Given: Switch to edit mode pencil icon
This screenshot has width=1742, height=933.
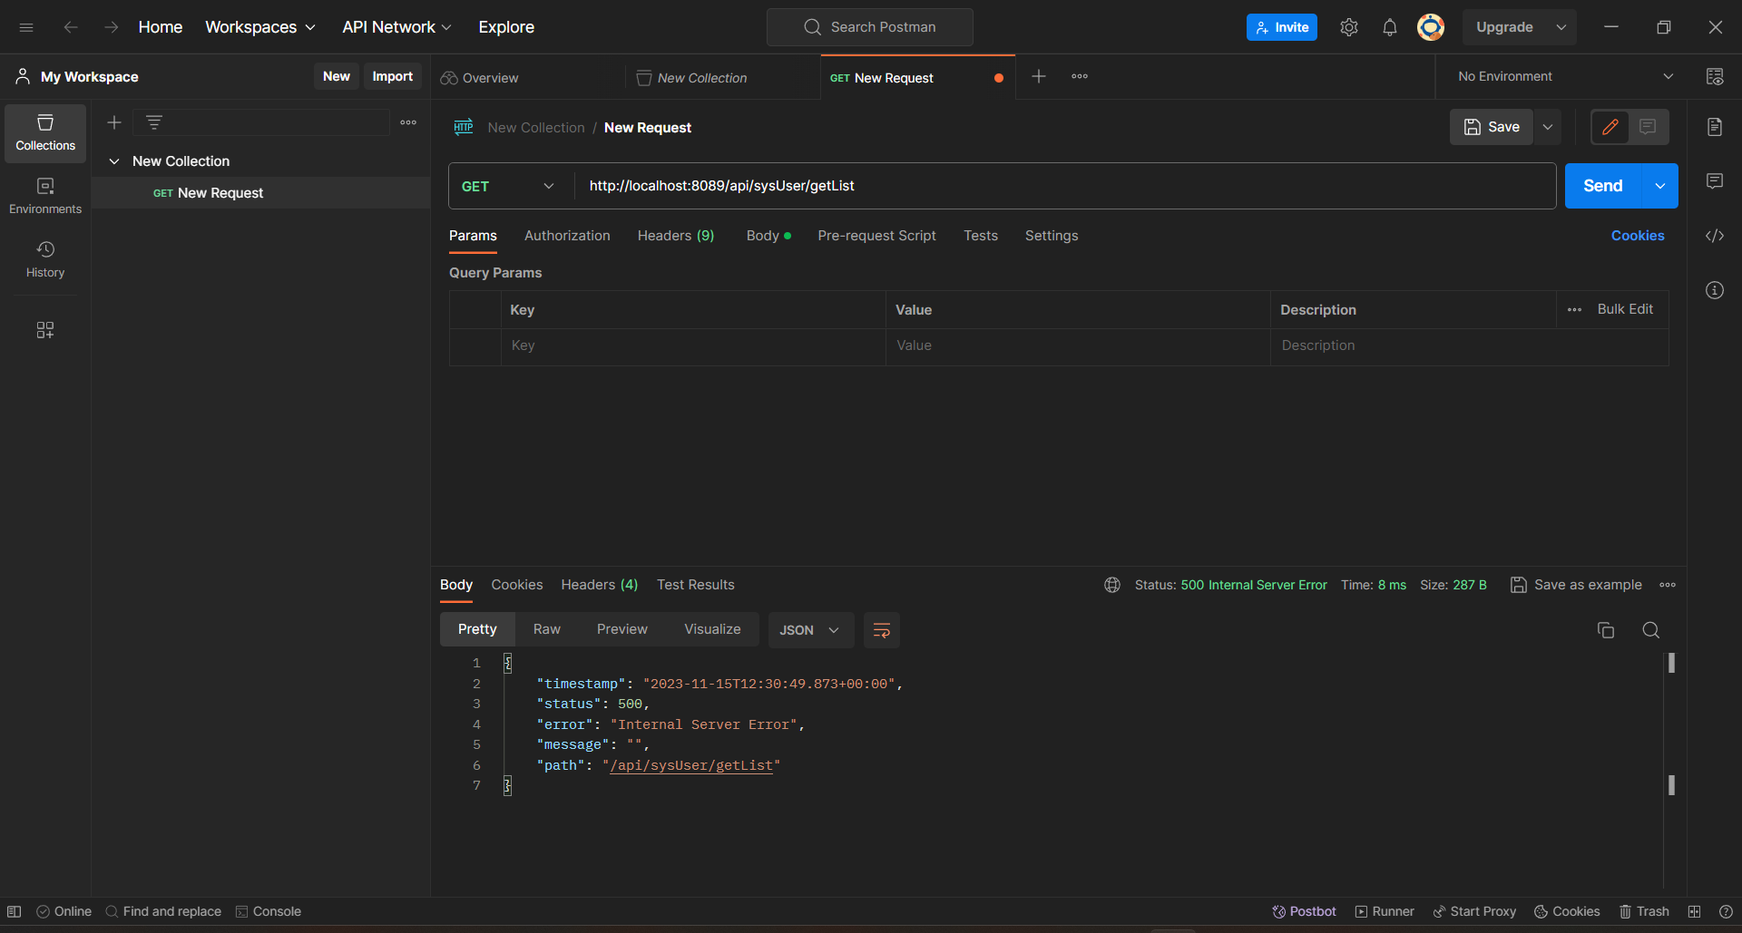Looking at the screenshot, I should click(x=1610, y=127).
